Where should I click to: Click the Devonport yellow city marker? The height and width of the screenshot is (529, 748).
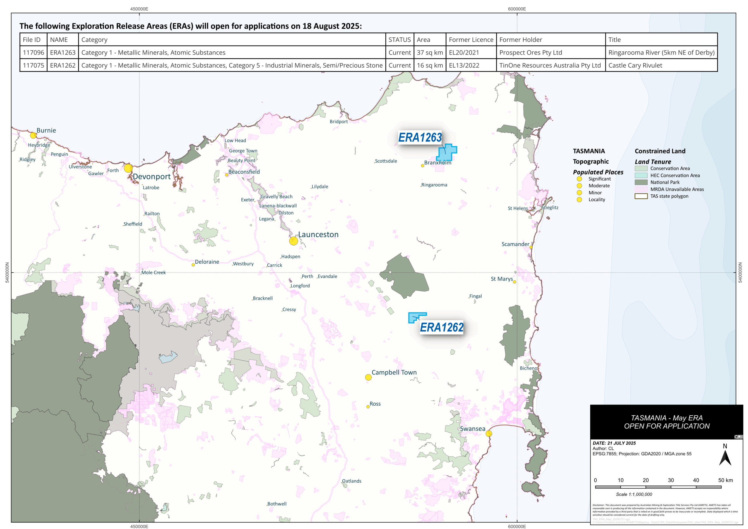[128, 168]
